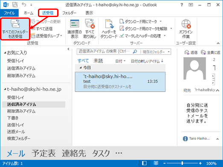Switch to the 表示 tab
This screenshot has width=223, height=167.
pyautogui.click(x=89, y=13)
